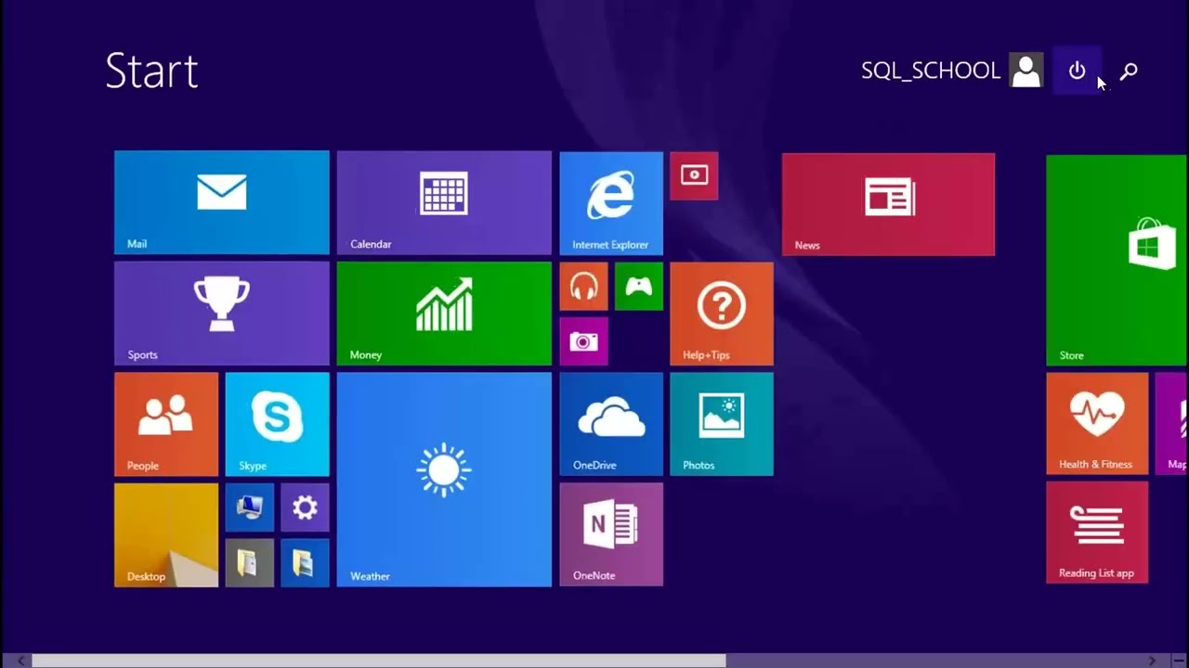
Task: Open the blue Pictures folder tile
Action: 305,562
